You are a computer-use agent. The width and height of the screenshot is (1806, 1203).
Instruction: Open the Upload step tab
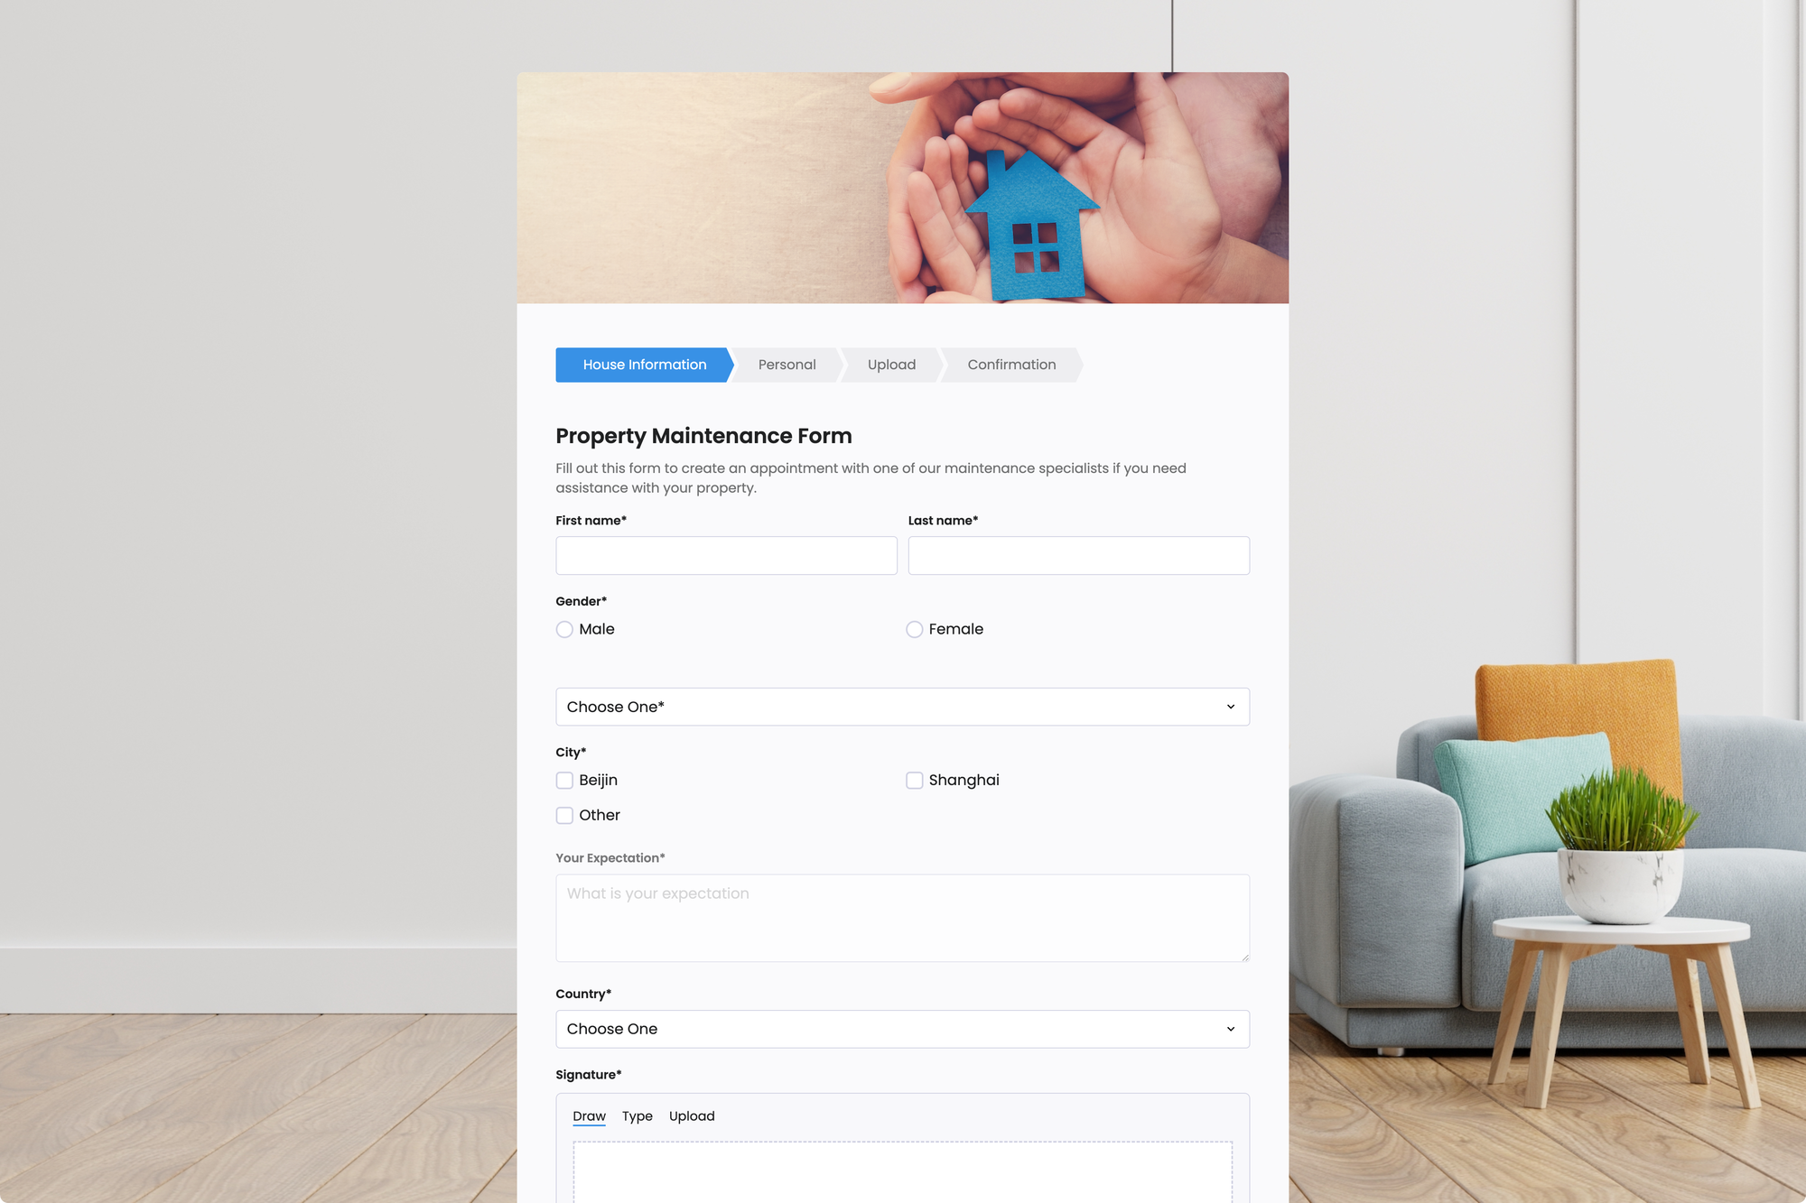[890, 364]
